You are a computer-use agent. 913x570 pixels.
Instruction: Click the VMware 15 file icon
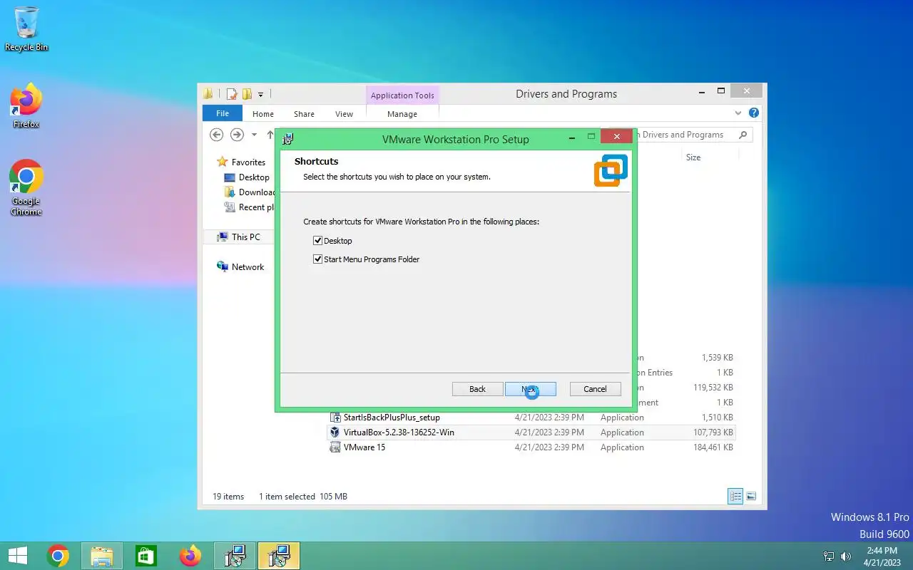335,447
